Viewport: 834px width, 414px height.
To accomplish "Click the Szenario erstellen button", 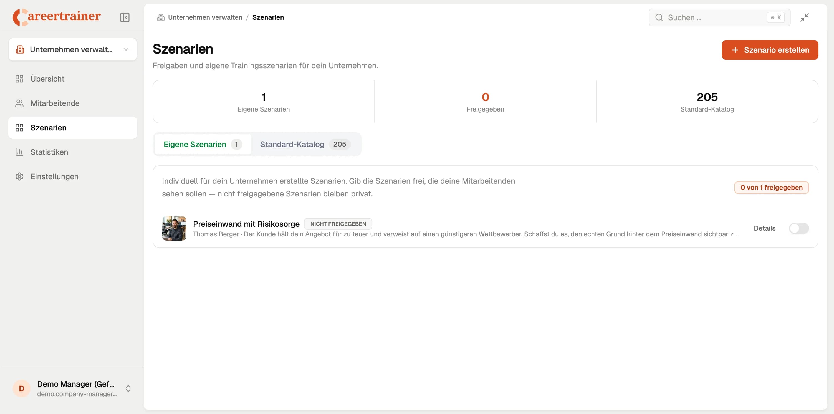I will (770, 50).
